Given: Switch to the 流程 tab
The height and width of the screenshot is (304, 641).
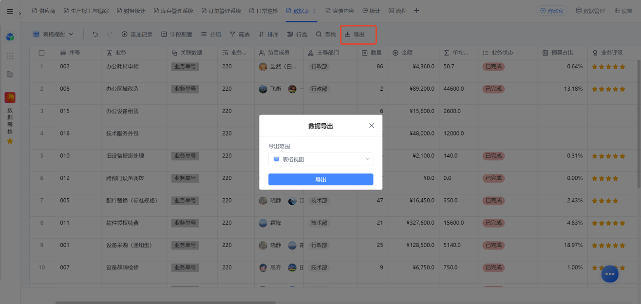Looking at the screenshot, I should point(397,11).
